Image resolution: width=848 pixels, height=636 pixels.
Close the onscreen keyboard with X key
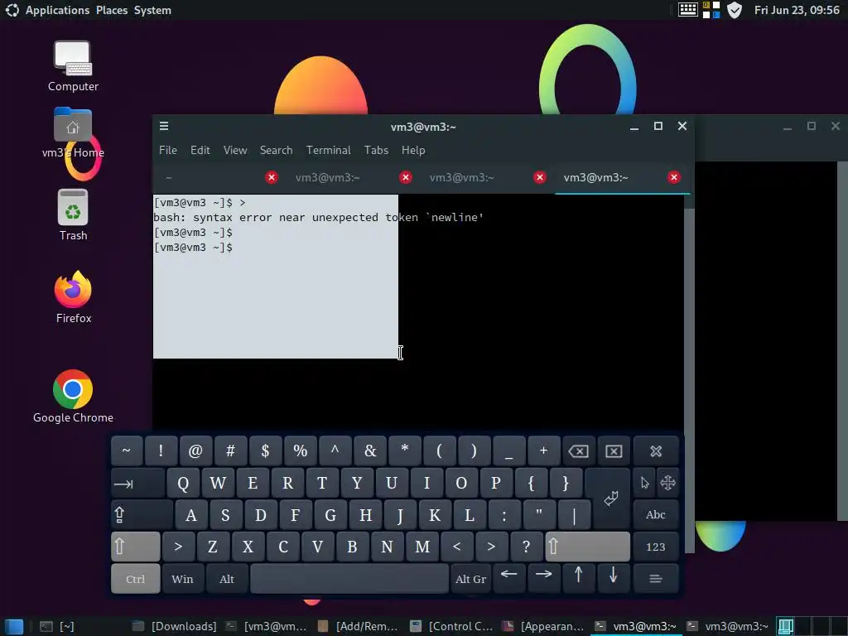coord(656,451)
